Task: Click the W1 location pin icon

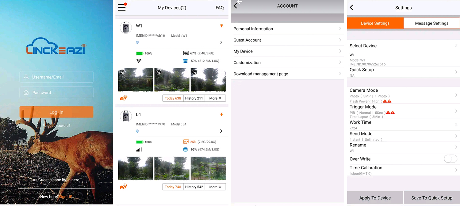Action: click(137, 42)
